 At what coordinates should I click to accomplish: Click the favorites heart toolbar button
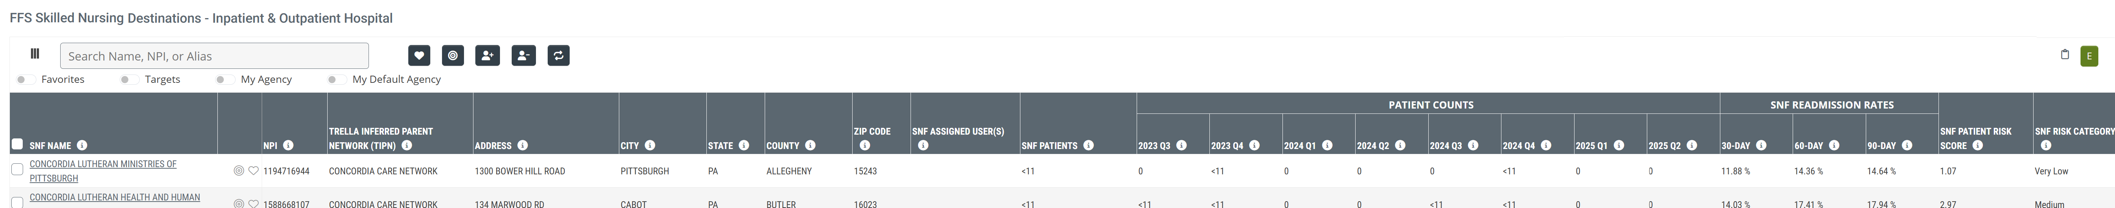point(419,56)
